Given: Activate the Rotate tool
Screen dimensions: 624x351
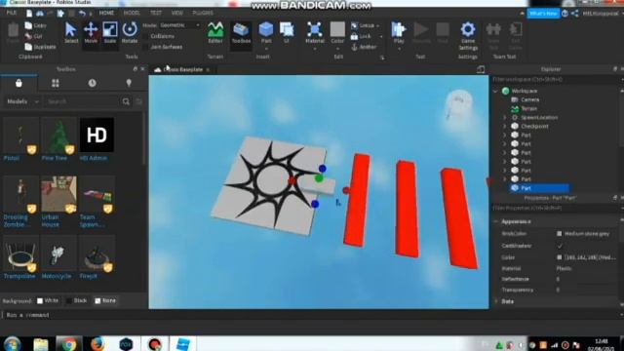Looking at the screenshot, I should [x=130, y=32].
